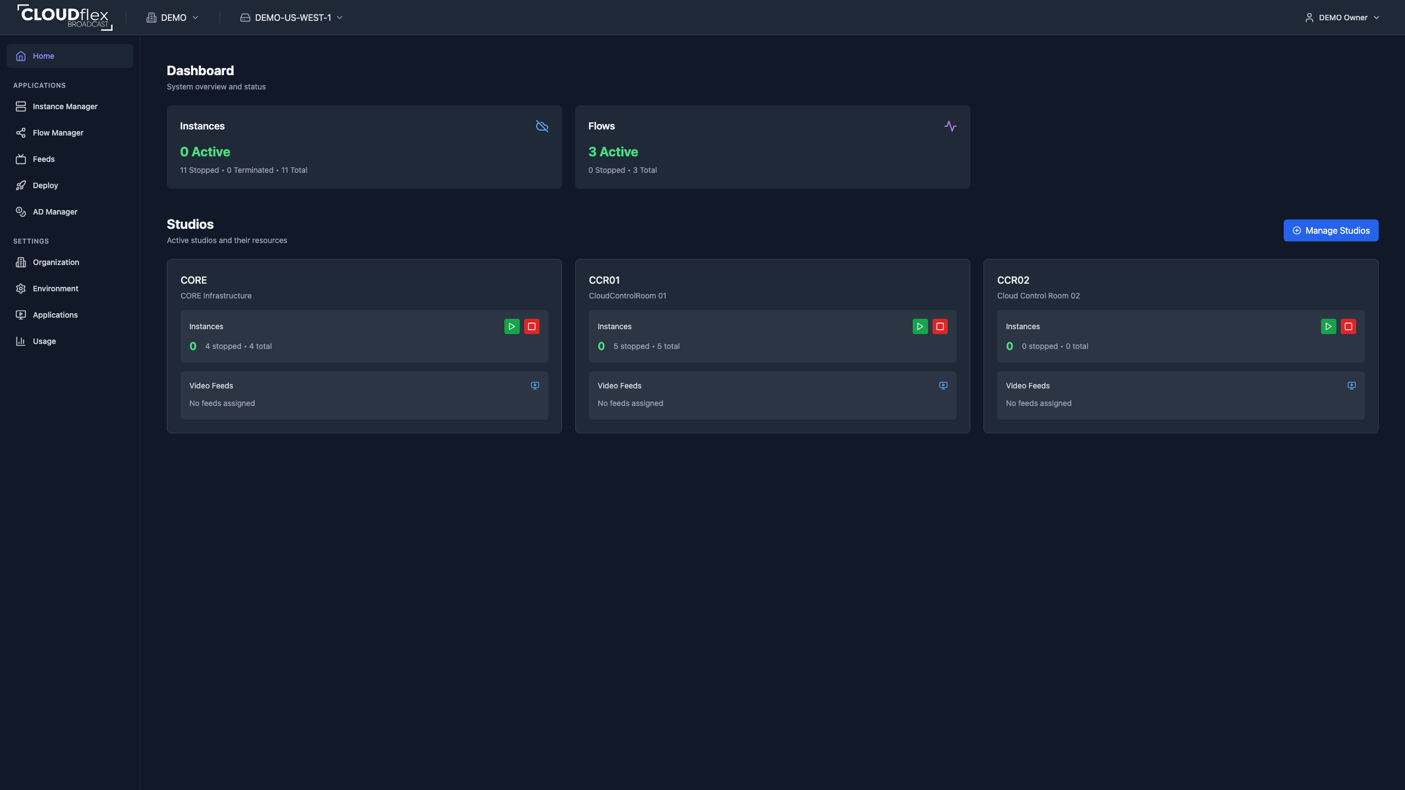The image size is (1405, 790).
Task: Click '0 Stopped • 3 Total' flows text
Action: point(622,170)
